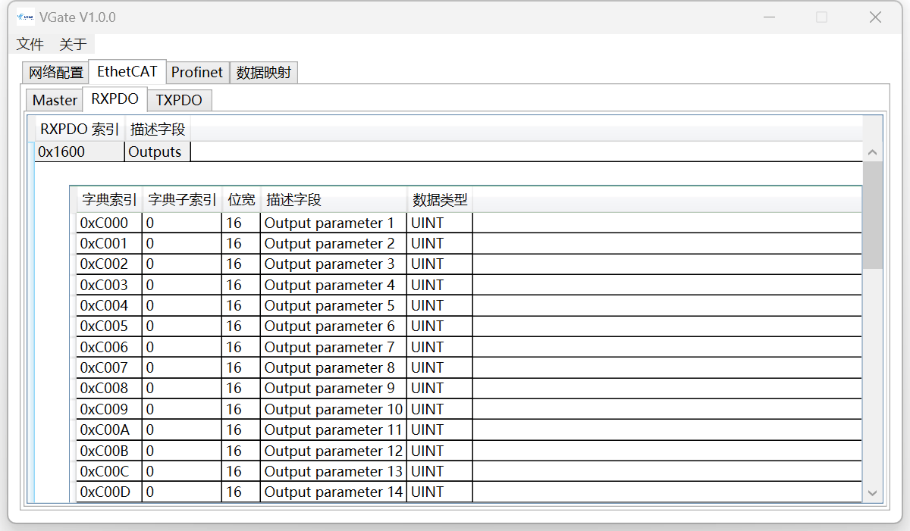Select the 0xC00A cell
The height and width of the screenshot is (531, 910).
[109, 429]
